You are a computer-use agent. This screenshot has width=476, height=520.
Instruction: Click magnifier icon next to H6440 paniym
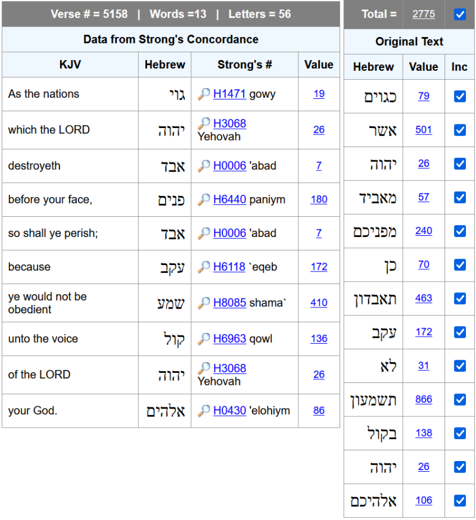click(x=204, y=200)
